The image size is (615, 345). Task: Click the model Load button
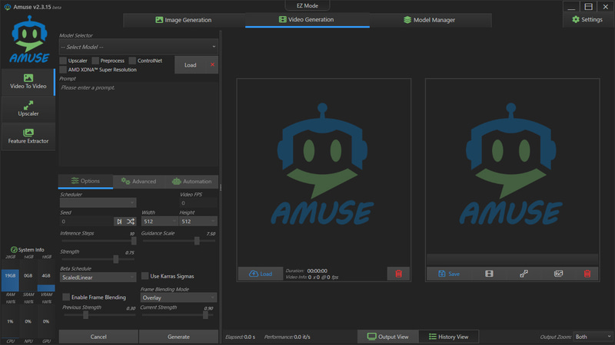pos(191,65)
